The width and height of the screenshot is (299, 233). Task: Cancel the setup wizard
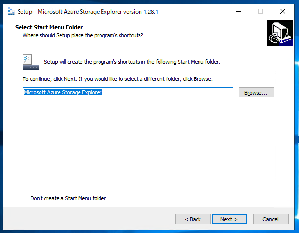click(x=271, y=219)
